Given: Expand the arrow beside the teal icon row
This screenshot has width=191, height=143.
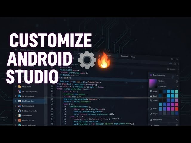Looking at the screenshot, I should tap(16, 125).
